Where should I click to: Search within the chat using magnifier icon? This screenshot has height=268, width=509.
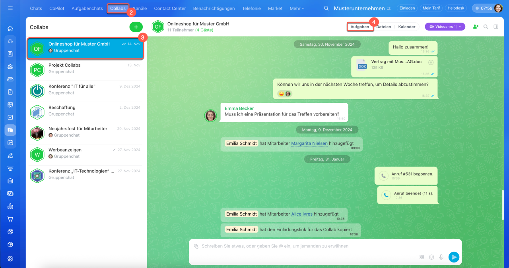(486, 27)
